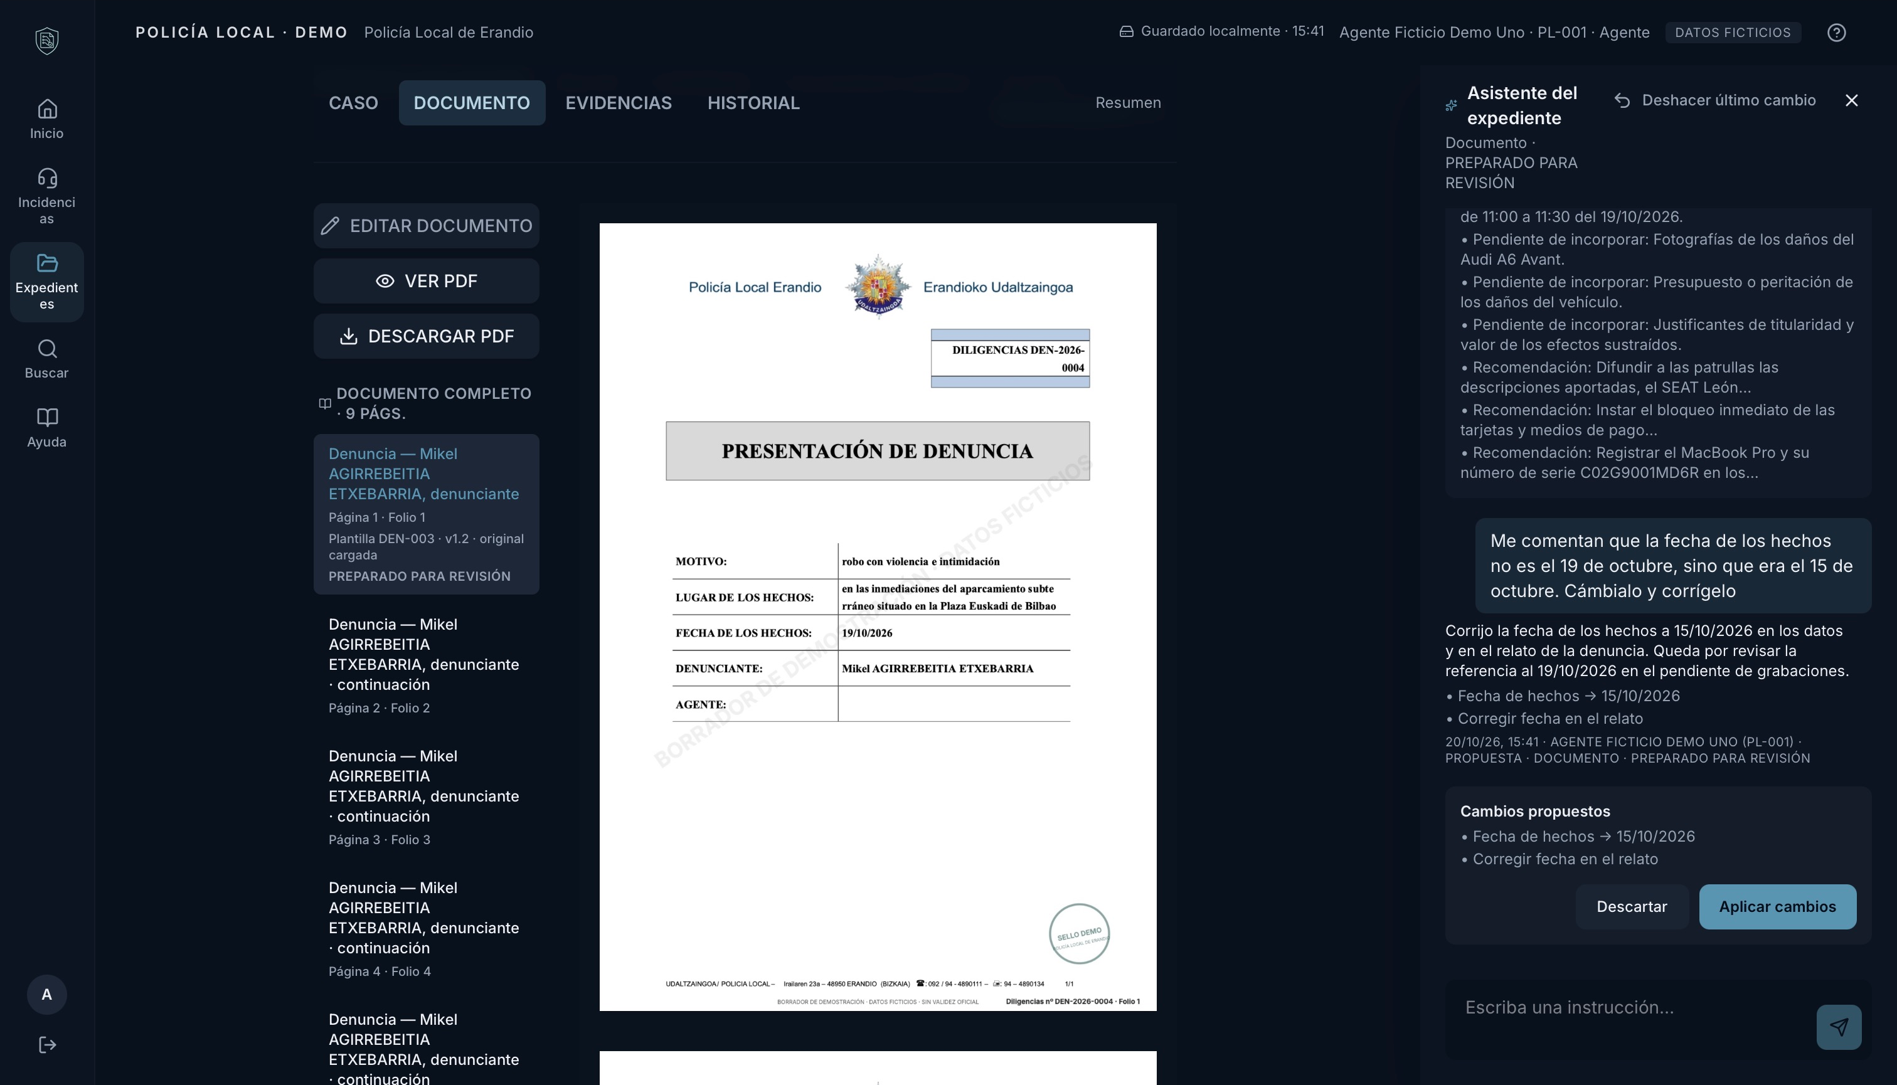The height and width of the screenshot is (1085, 1897).
Task: Click the eye icon in Ver PDF
Action: (x=385, y=281)
